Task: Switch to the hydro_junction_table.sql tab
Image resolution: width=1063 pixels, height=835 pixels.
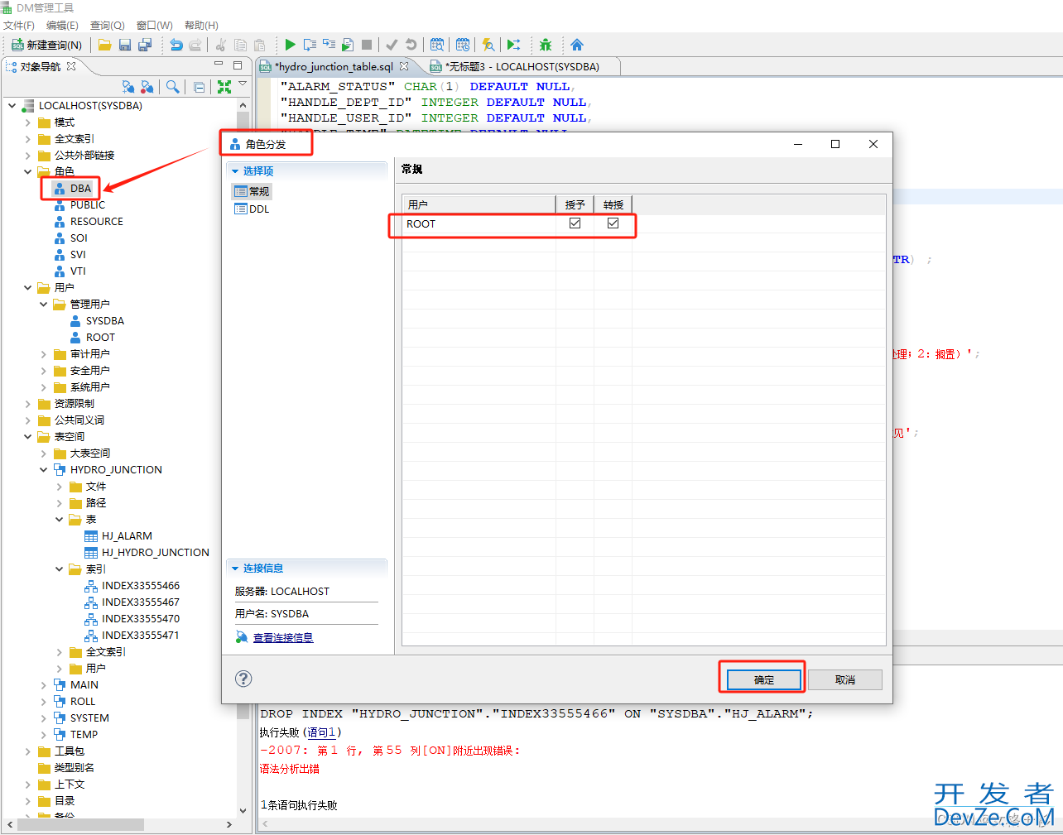Action: [334, 66]
